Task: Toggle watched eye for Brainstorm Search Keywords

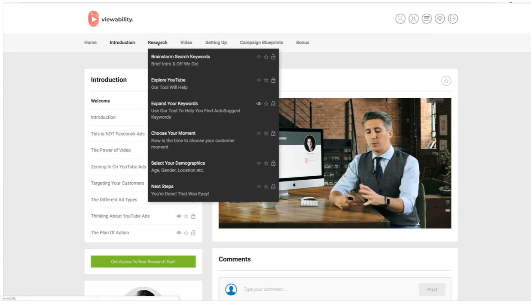Action: point(259,57)
